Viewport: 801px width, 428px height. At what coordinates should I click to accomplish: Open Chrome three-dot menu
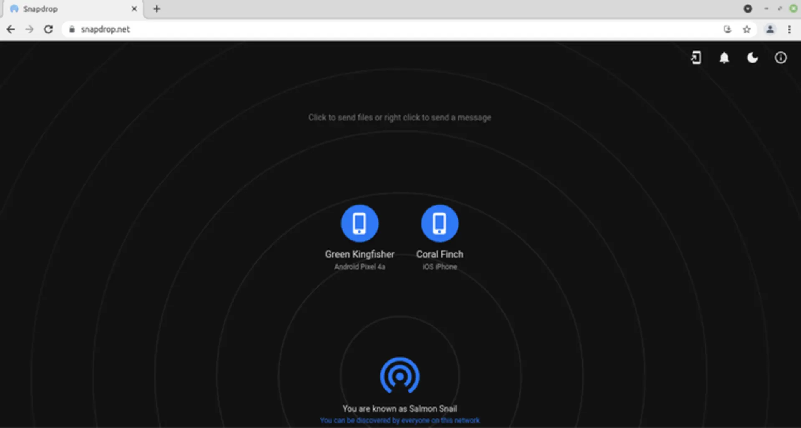pos(789,29)
